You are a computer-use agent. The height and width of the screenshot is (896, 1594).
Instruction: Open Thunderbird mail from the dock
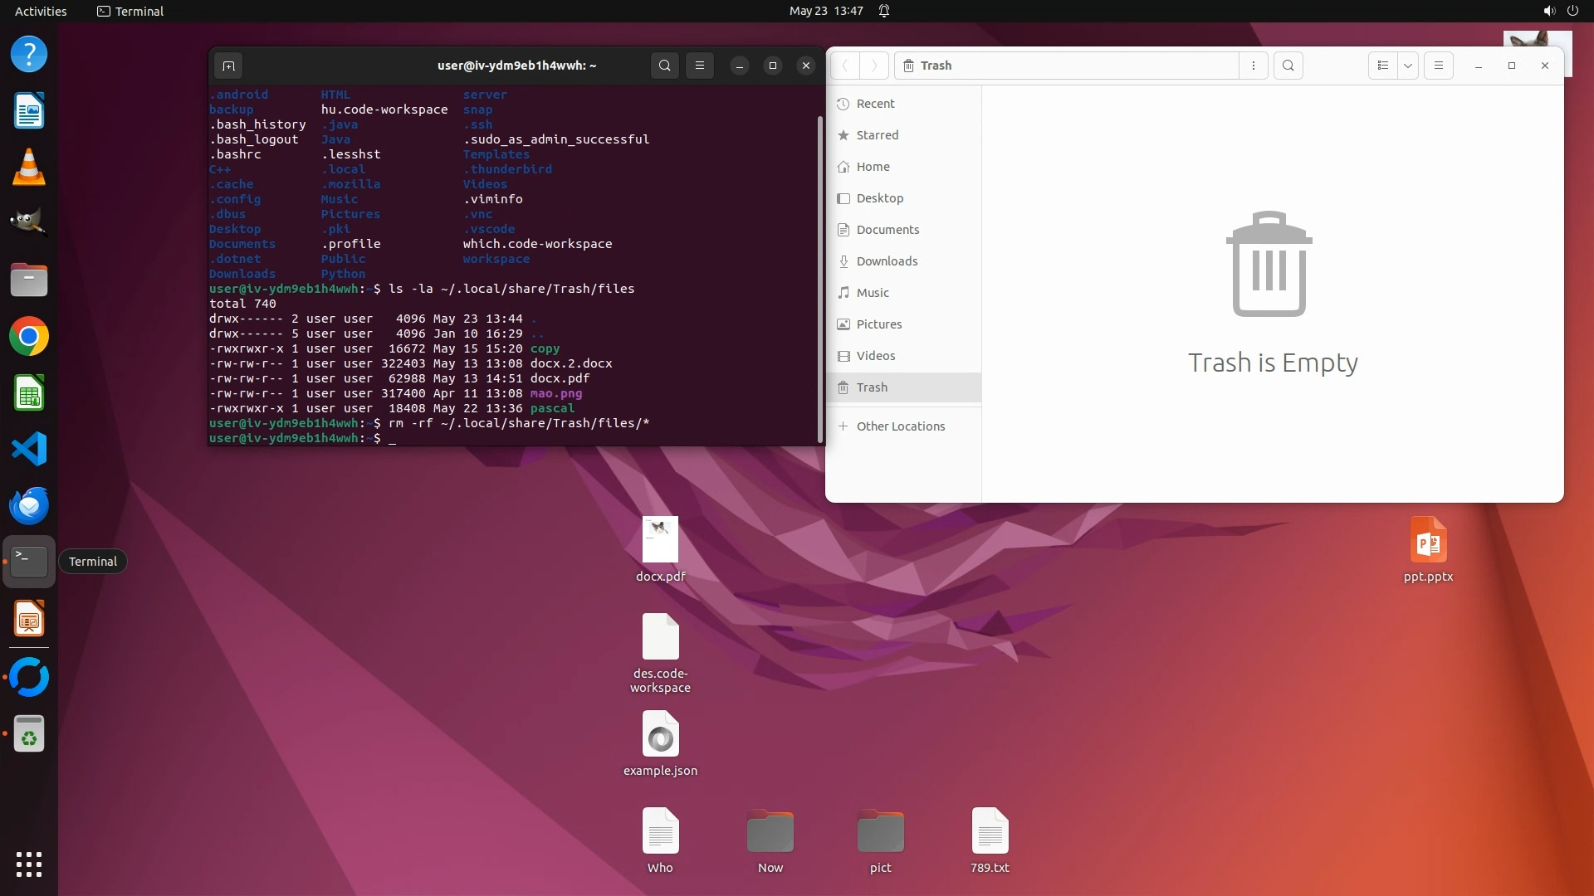click(29, 505)
